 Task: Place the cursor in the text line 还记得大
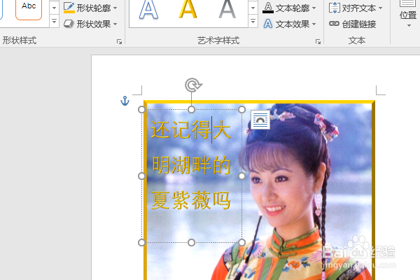click(191, 129)
